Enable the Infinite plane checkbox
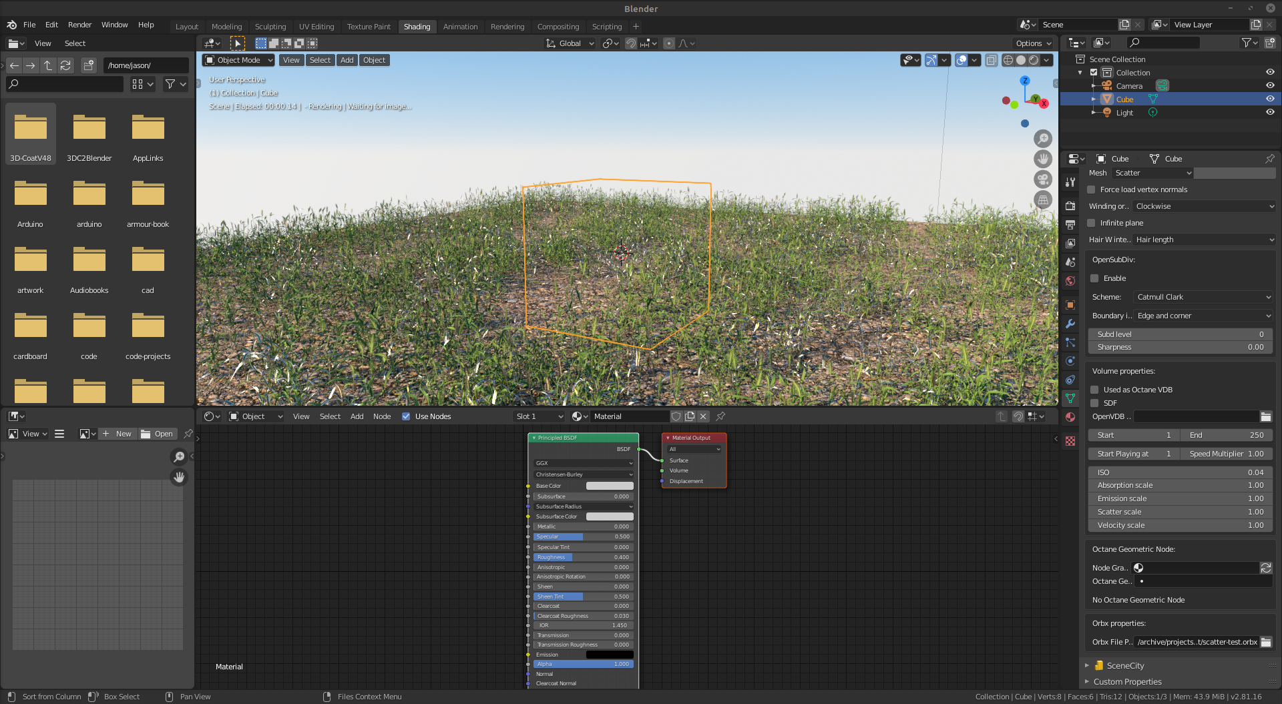This screenshot has width=1282, height=704. point(1092,223)
